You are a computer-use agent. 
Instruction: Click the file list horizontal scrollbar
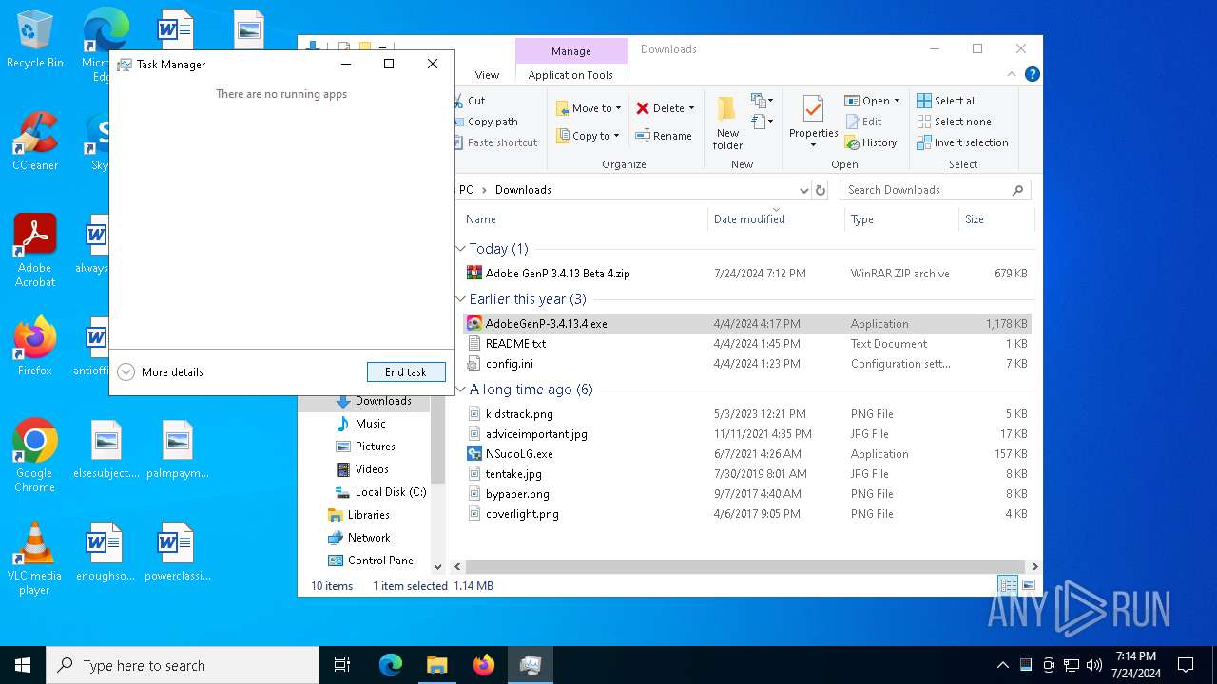click(746, 566)
